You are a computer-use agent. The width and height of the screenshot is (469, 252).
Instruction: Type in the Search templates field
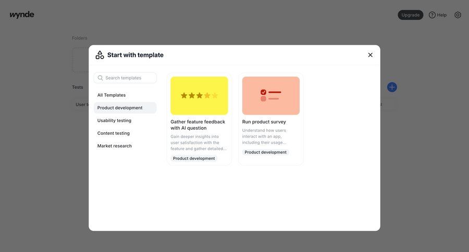[129, 78]
